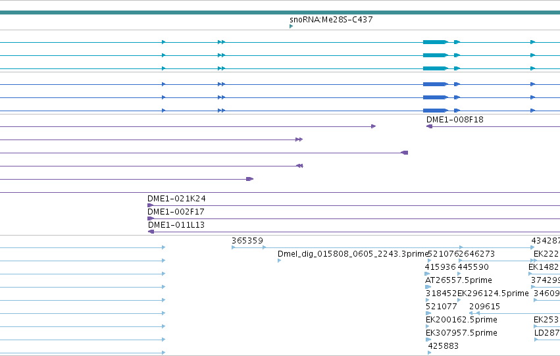Select the arrow marker under EK1482
This screenshot has width=560, height=356.
(x=530, y=274)
